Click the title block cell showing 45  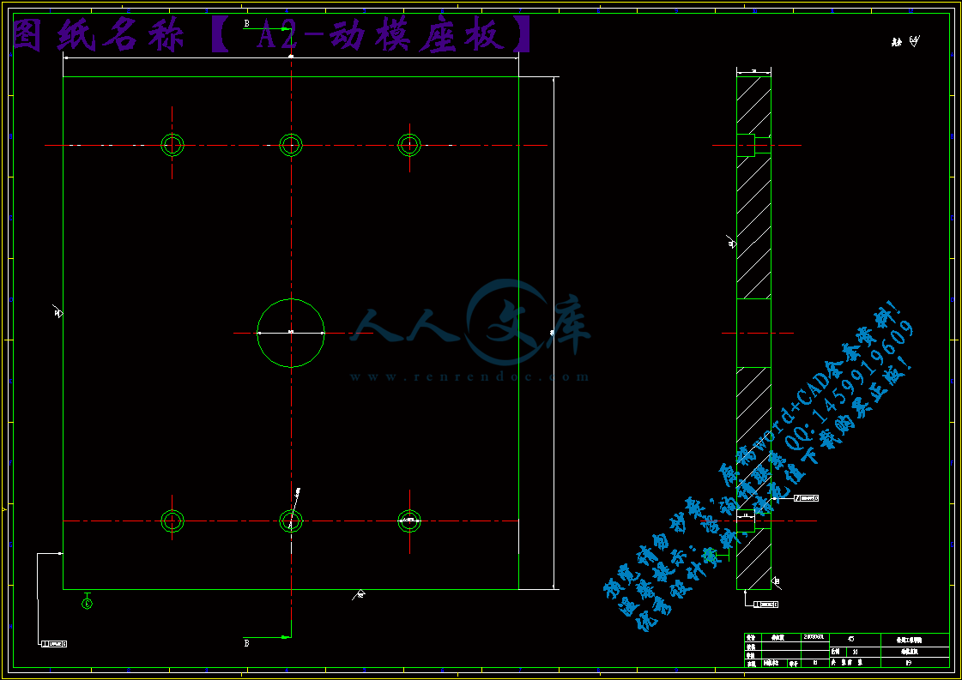click(850, 639)
